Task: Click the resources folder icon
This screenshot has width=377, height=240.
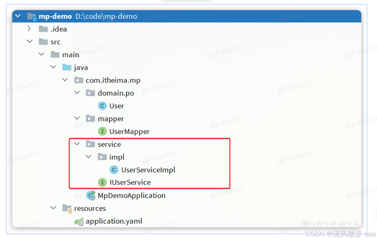Action: [x=67, y=208]
